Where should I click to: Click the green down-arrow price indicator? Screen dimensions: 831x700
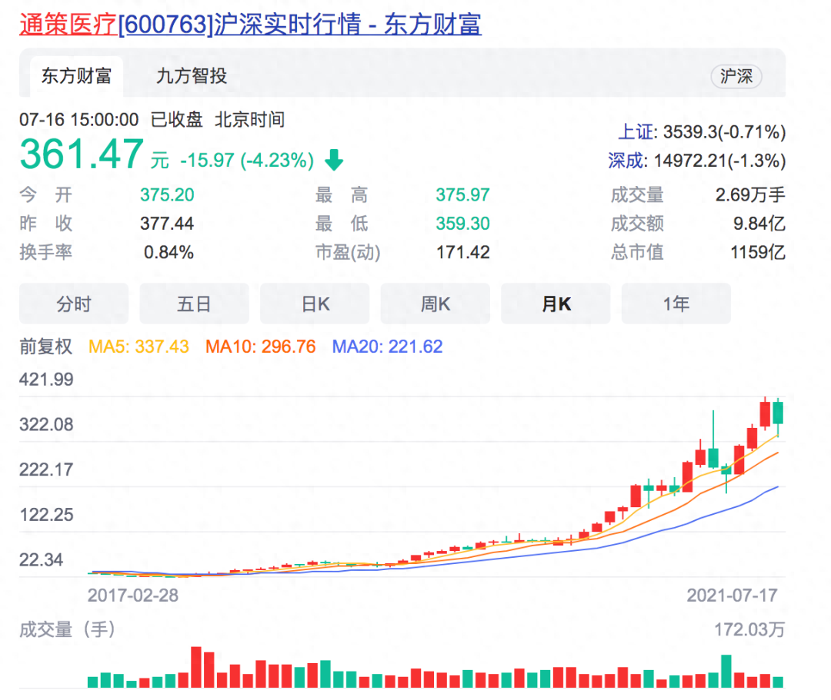coord(334,160)
